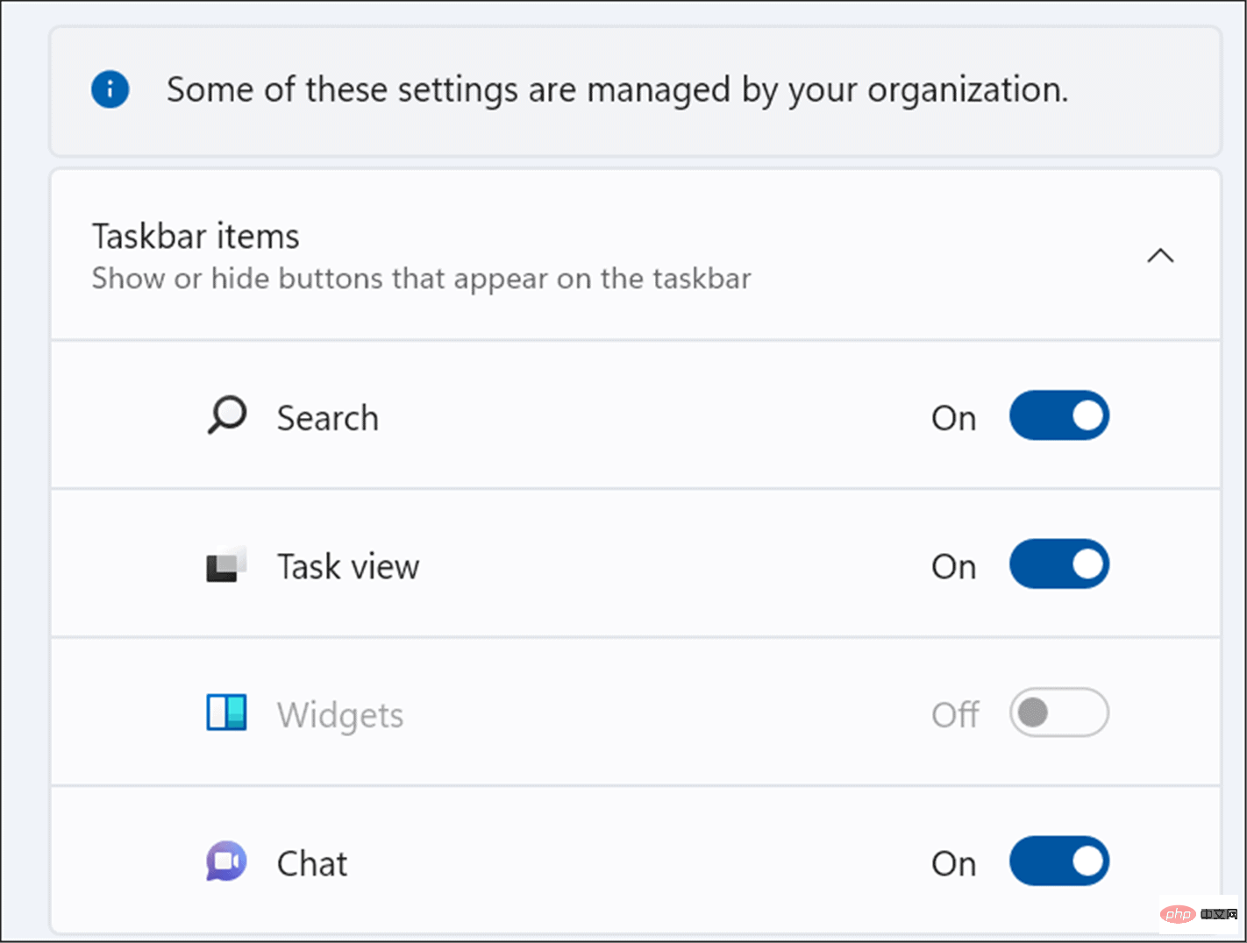
Task: Click the Taskbar items heading
Action: tap(196, 237)
